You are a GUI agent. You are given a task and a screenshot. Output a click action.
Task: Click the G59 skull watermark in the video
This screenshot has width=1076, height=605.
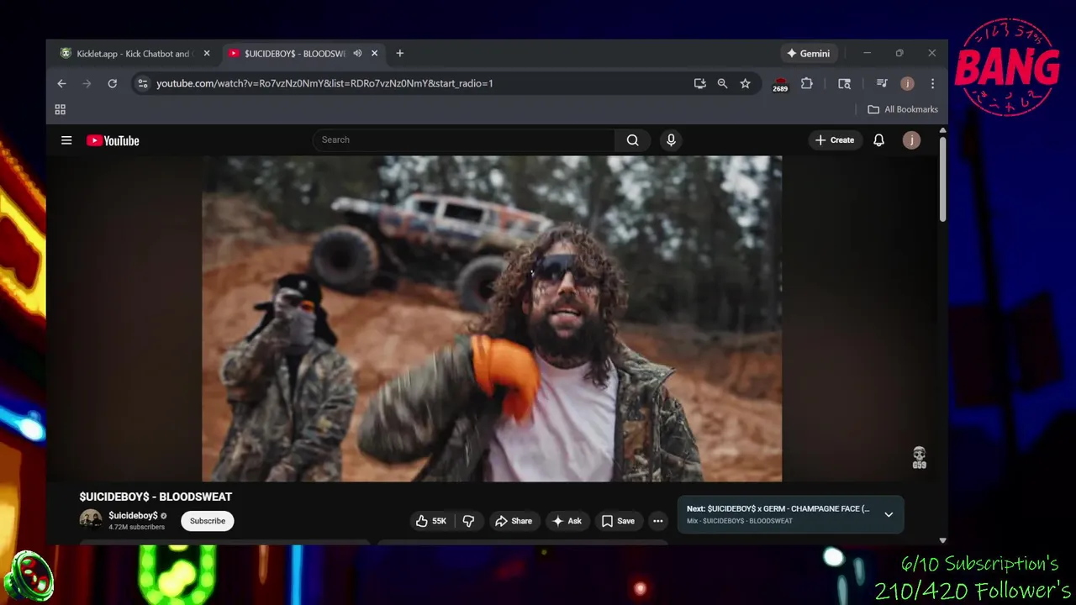click(919, 458)
